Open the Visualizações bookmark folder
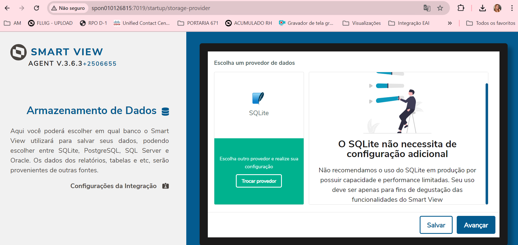The width and height of the screenshot is (518, 245). [x=362, y=23]
